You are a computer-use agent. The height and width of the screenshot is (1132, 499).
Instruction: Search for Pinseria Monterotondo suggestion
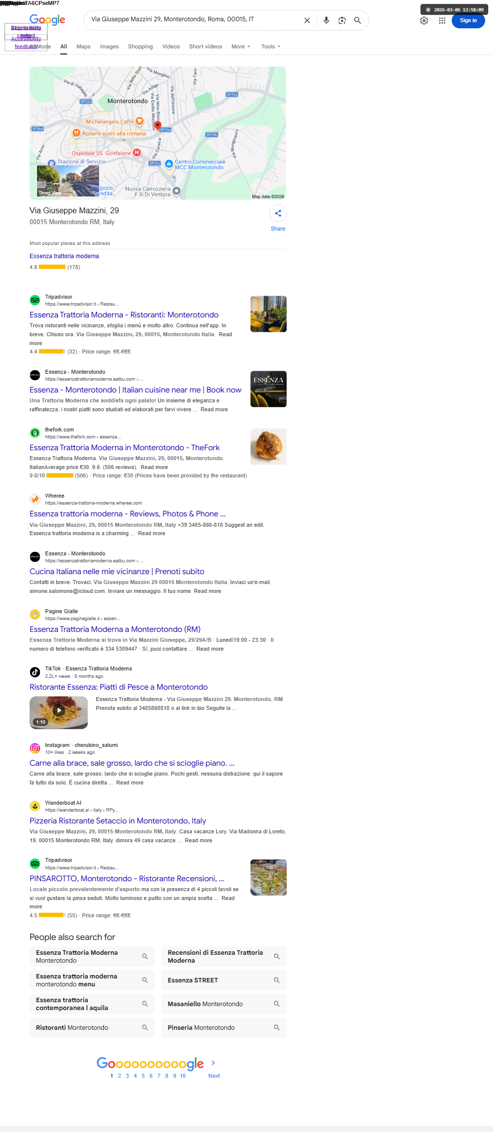(x=224, y=1027)
